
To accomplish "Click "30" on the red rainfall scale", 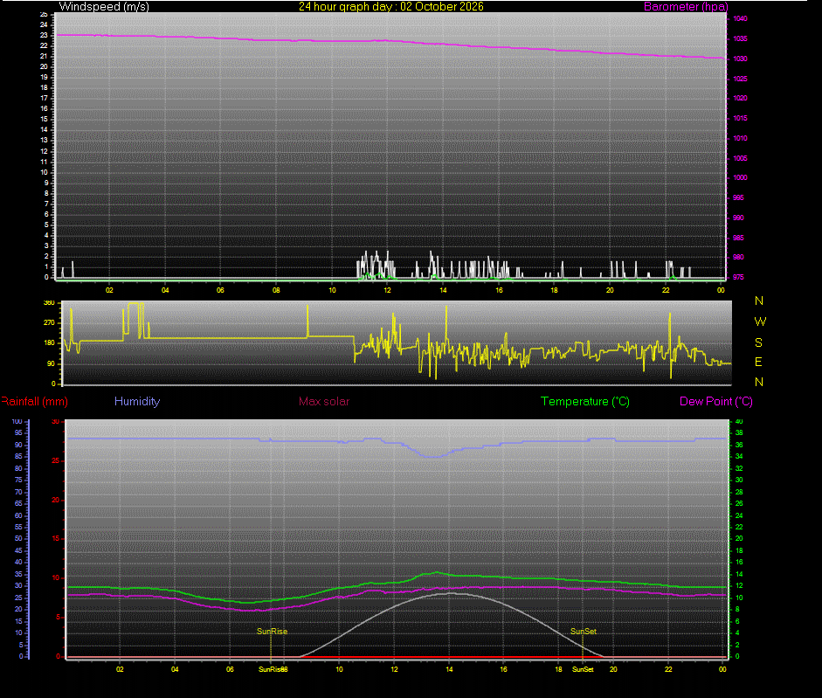I will tap(56, 422).
